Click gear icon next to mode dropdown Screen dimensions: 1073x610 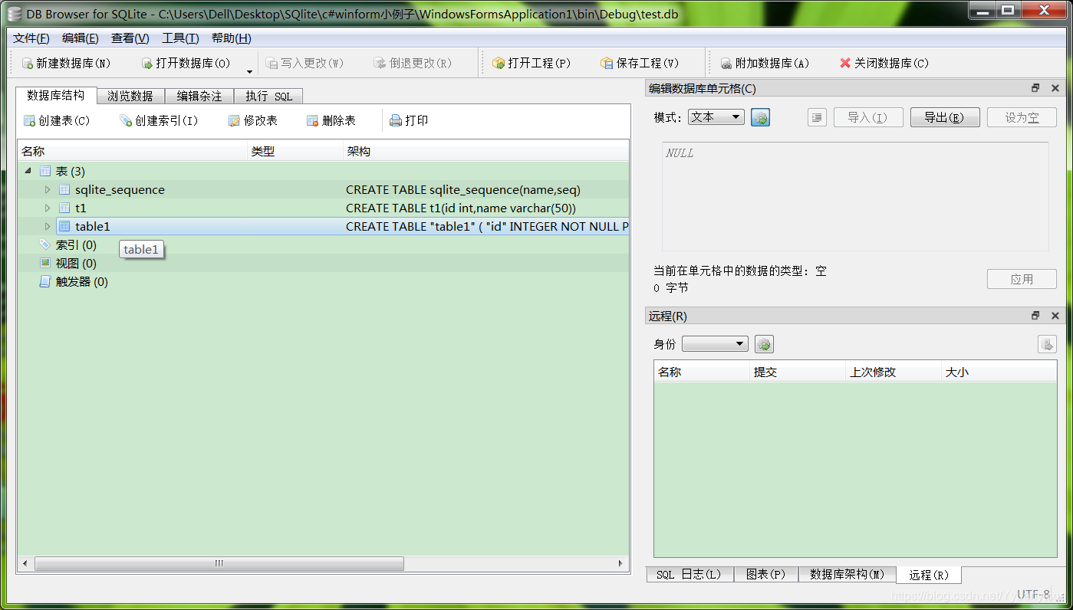[x=760, y=117]
